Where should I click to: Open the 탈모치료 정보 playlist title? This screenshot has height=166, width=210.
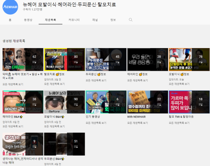54,74
